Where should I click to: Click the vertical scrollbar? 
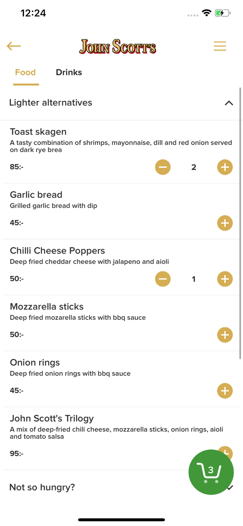[x=240, y=223]
